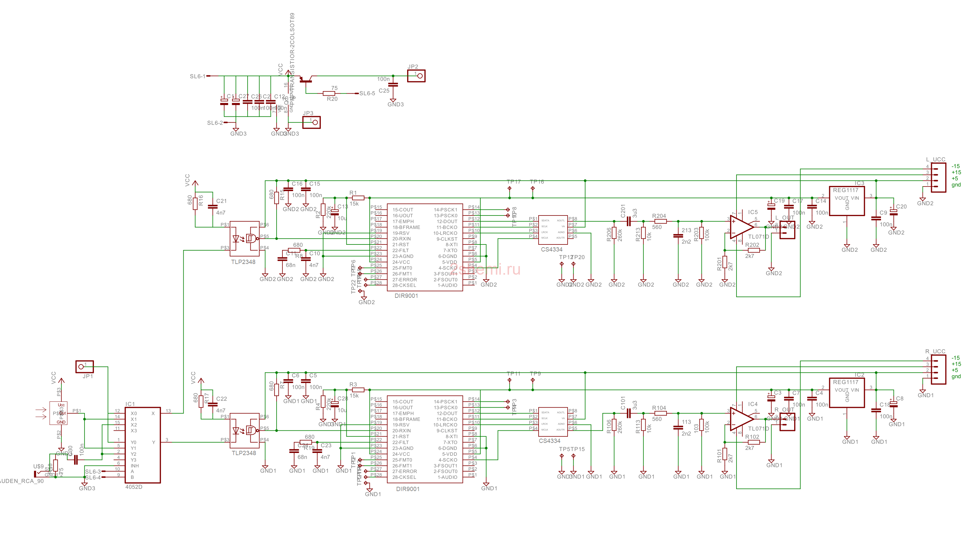The image size is (971, 538).
Task: Select the lower TLP2348 optocoupler
Action: [x=245, y=431]
